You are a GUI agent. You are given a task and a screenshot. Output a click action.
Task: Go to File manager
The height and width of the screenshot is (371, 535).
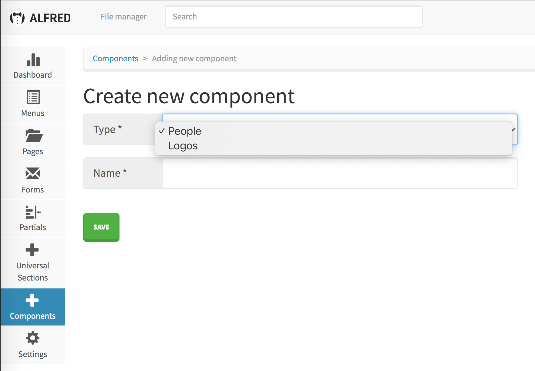point(124,17)
